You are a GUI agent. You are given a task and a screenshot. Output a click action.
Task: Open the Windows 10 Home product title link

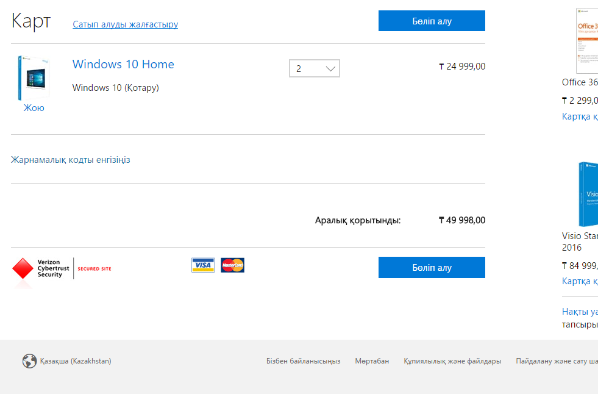[x=123, y=64]
